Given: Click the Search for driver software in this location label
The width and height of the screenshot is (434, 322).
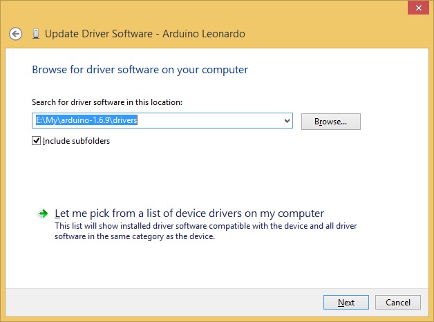Looking at the screenshot, I should (107, 102).
